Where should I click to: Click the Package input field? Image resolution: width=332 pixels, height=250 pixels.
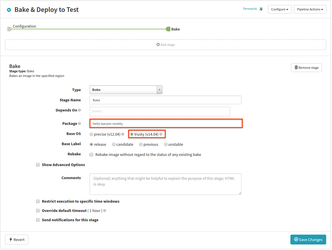(x=166, y=124)
